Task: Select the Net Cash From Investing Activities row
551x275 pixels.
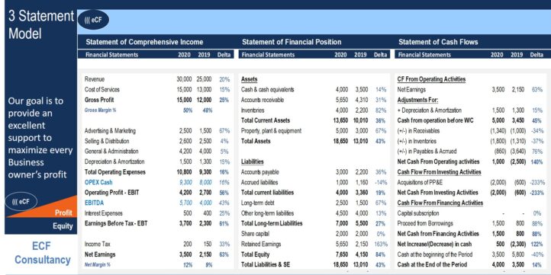Action: pyautogui.click(x=471, y=193)
